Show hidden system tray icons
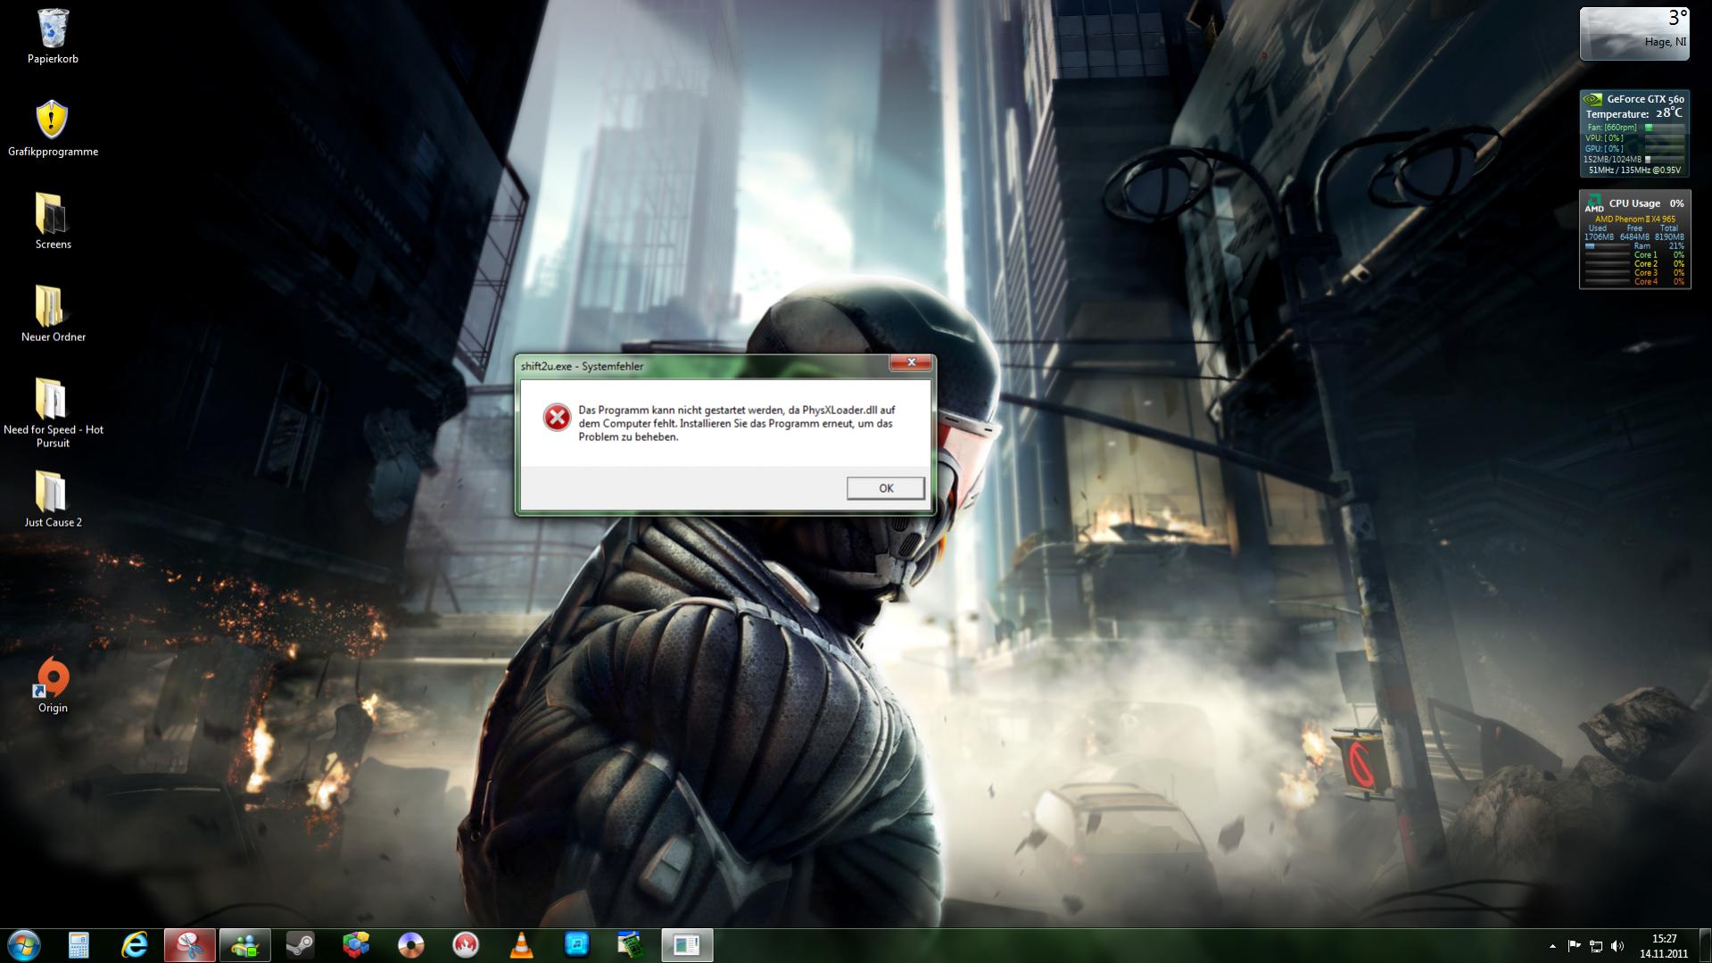This screenshot has width=1712, height=963. [x=1552, y=946]
